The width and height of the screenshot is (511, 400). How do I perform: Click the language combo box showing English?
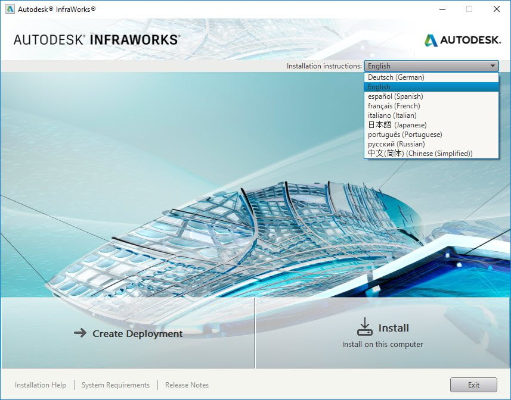(431, 66)
